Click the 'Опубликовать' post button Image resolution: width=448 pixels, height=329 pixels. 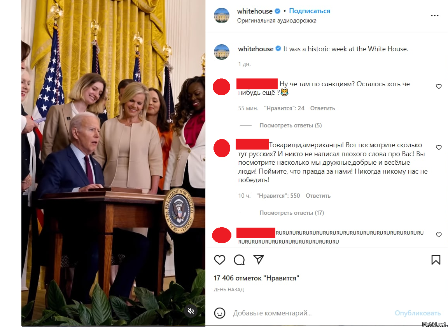pyautogui.click(x=418, y=313)
